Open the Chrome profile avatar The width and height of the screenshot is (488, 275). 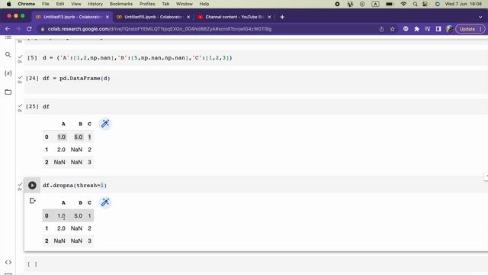(x=449, y=29)
